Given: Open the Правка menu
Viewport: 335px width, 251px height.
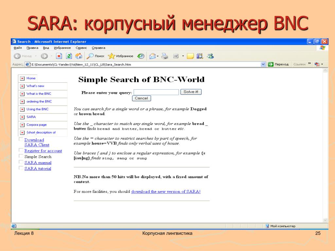Looking at the screenshot, I should pyautogui.click(x=32, y=48).
